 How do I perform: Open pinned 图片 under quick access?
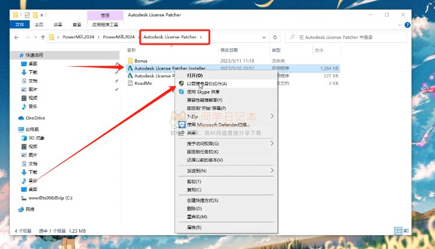33,89
